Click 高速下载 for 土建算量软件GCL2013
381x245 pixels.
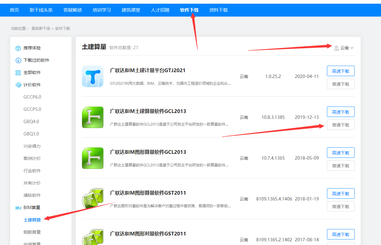[341, 112]
